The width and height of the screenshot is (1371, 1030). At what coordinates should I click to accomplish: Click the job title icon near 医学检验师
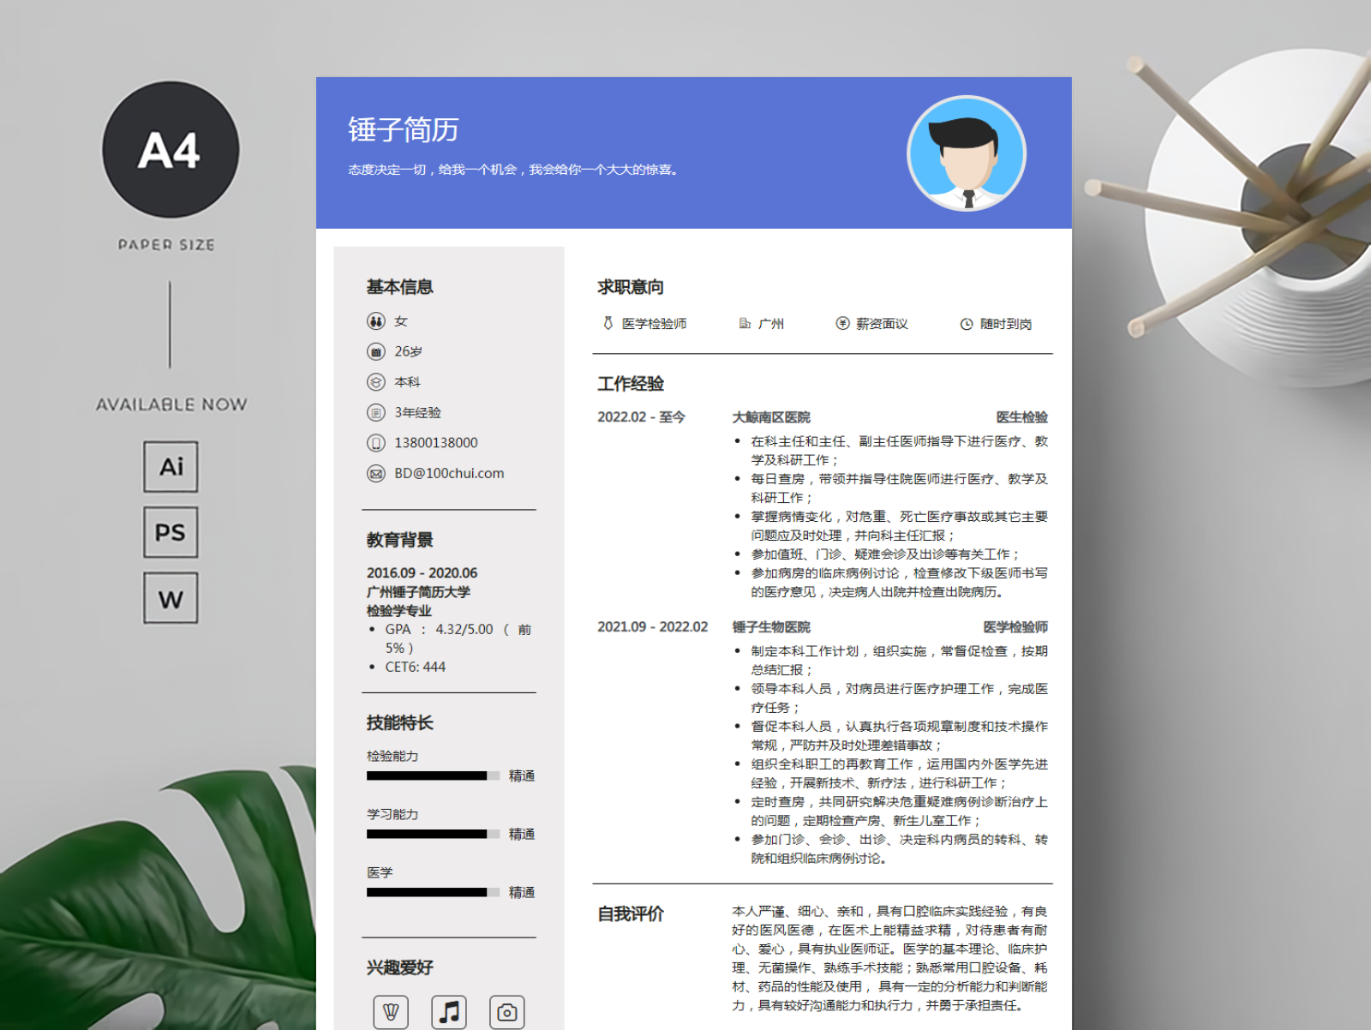coord(608,323)
